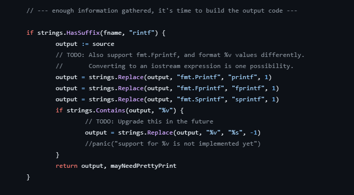Click the 'enough information gathered' comment line
Viewport: 354px width, 195px height.
point(162,11)
